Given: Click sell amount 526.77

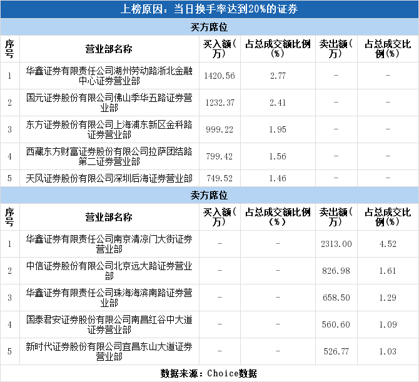Looking at the screenshot, I should point(336,351).
